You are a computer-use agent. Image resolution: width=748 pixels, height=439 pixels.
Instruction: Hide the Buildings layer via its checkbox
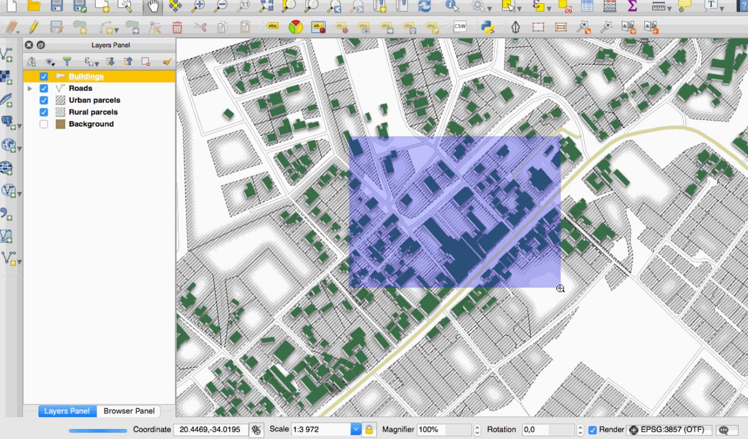(44, 77)
